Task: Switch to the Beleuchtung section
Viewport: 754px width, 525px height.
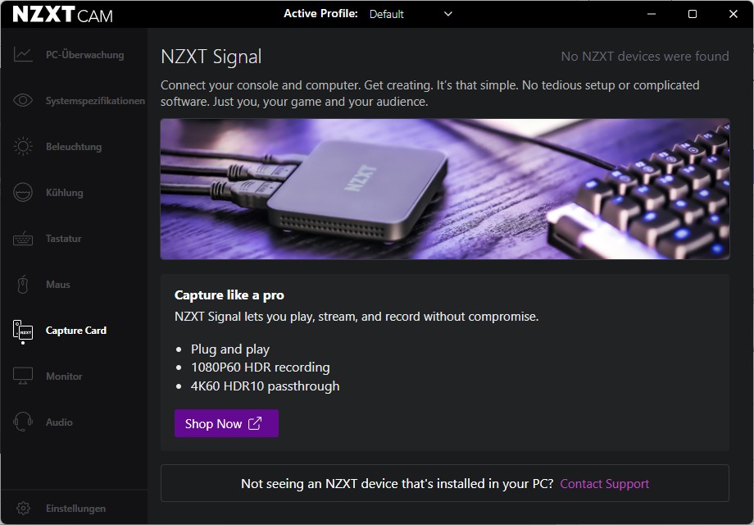Action: coord(74,147)
